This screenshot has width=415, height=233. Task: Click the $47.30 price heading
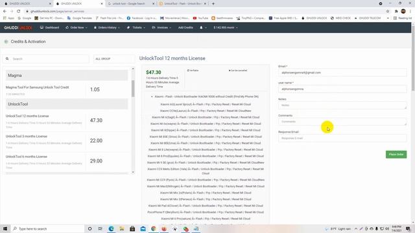coord(154,72)
